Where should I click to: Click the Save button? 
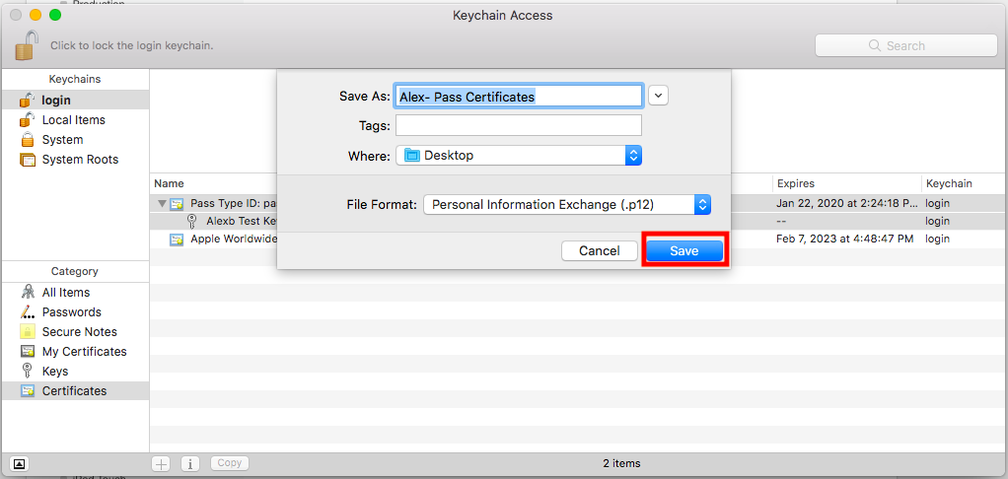click(x=684, y=251)
